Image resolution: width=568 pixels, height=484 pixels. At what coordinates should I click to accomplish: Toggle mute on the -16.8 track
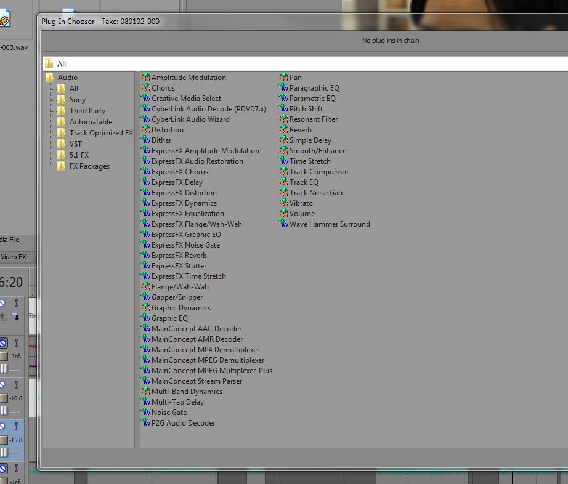[2, 385]
